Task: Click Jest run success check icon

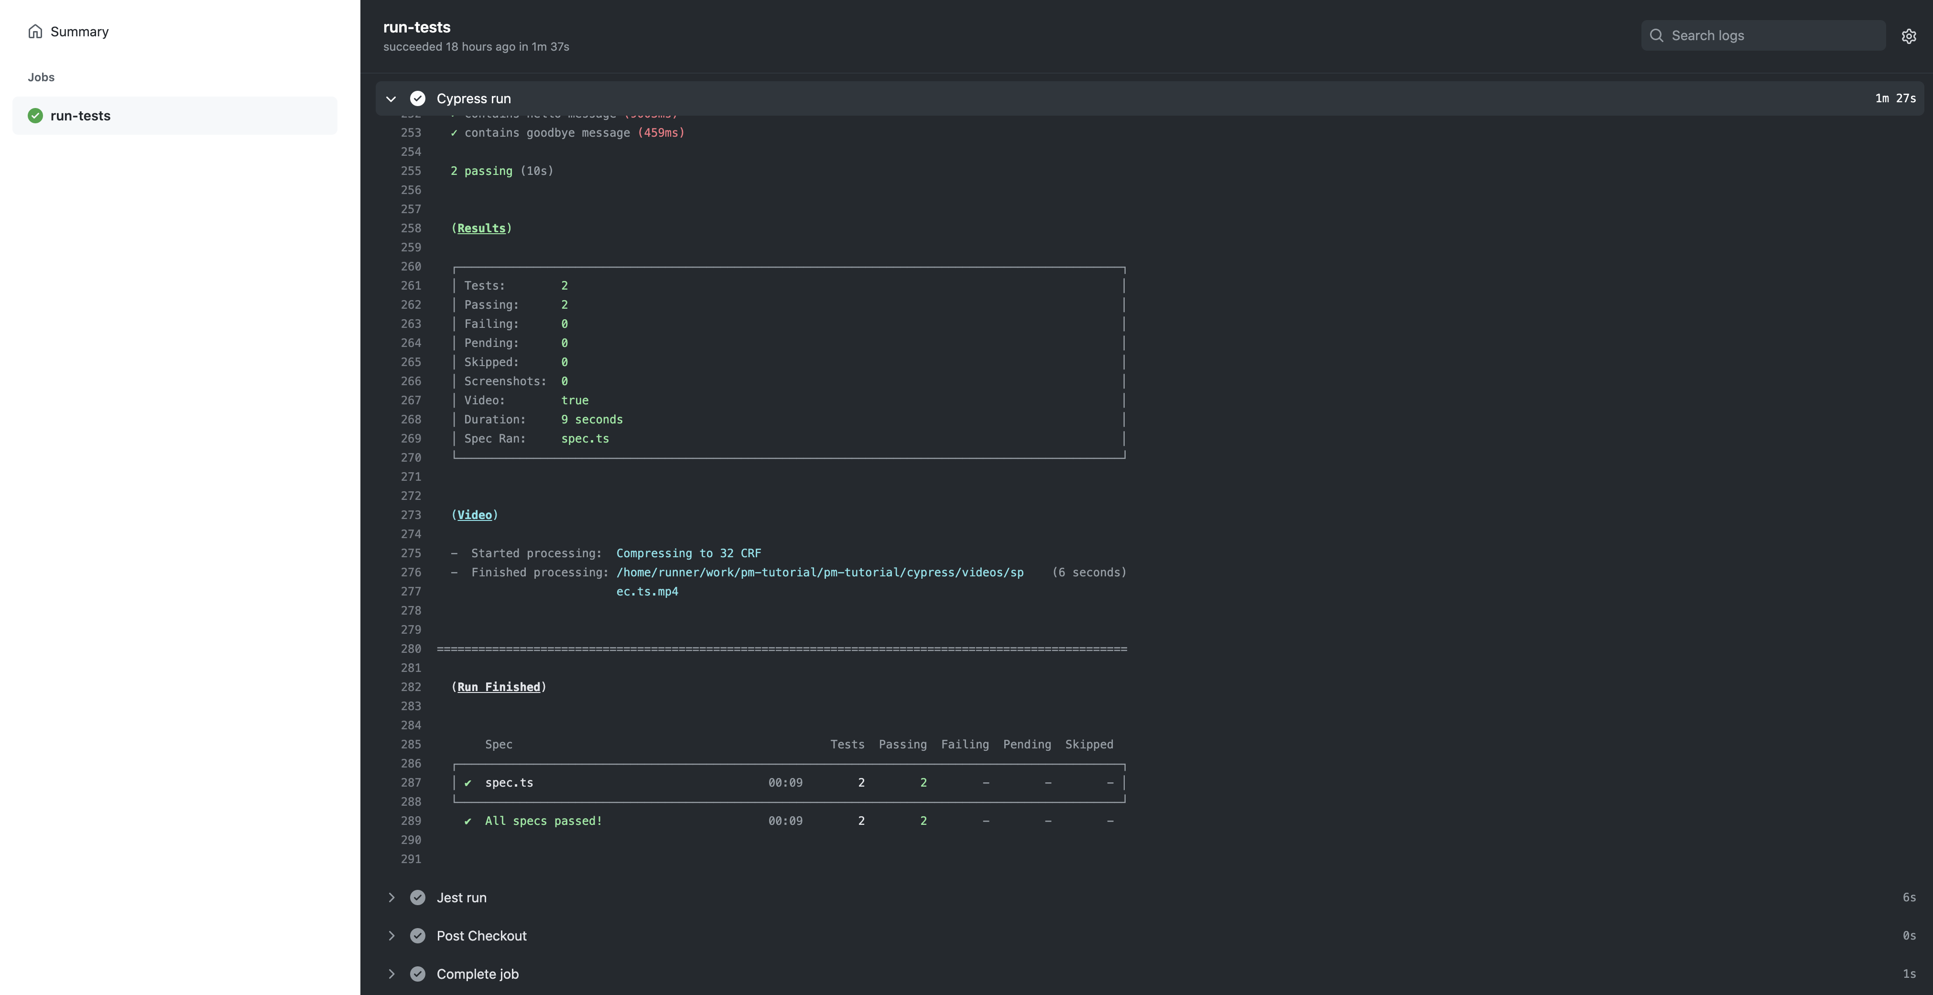Action: (x=418, y=898)
